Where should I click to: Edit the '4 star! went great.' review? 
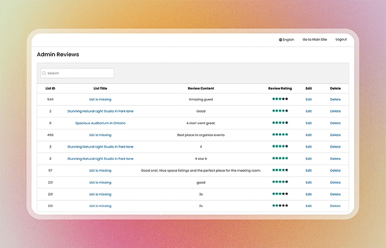[x=308, y=123]
